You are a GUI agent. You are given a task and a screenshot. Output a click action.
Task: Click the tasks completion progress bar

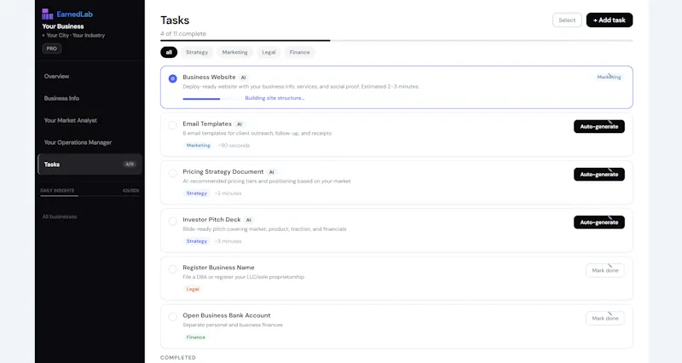tap(396, 40)
